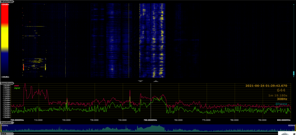
Task: Click the 710.0000 frequency axis label
Action: click(x=38, y=120)
